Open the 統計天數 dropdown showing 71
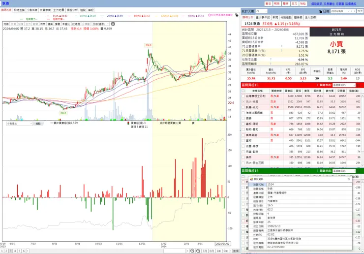 click(261, 11)
